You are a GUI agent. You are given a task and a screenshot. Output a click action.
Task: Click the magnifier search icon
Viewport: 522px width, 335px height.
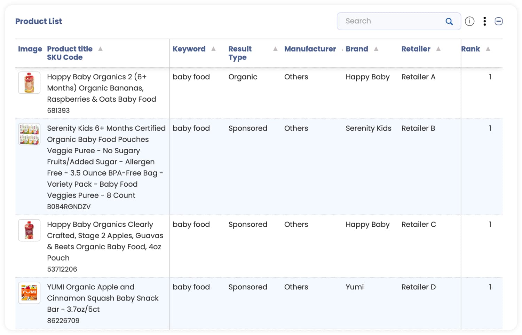(x=449, y=22)
